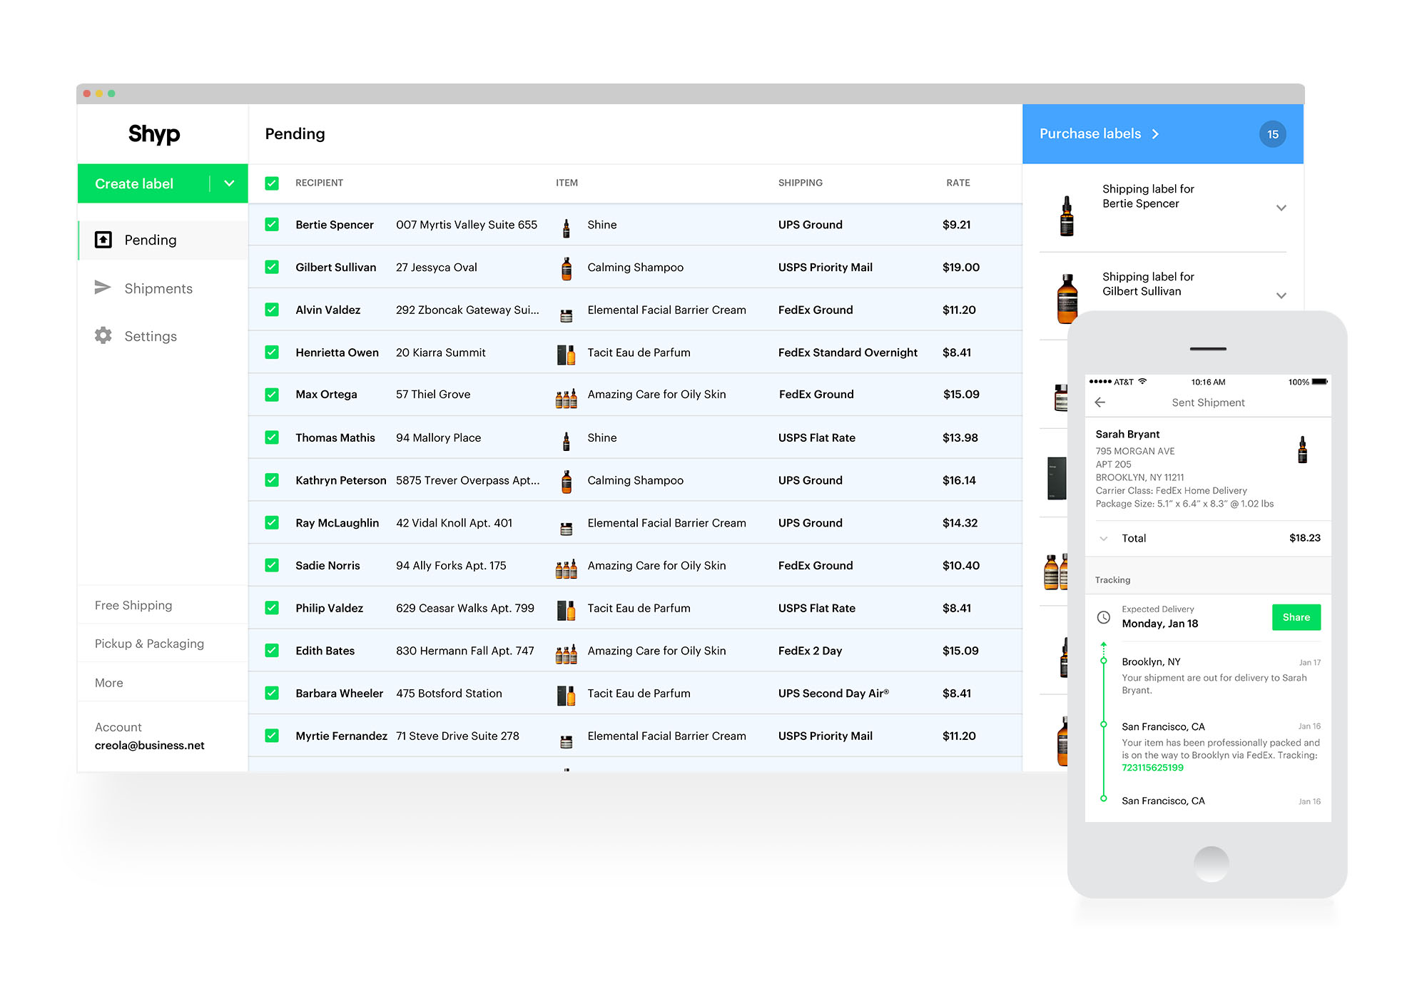Viewport: 1427px width, 999px height.
Task: Uncheck Max Ortega's row checkbox
Action: click(x=272, y=394)
